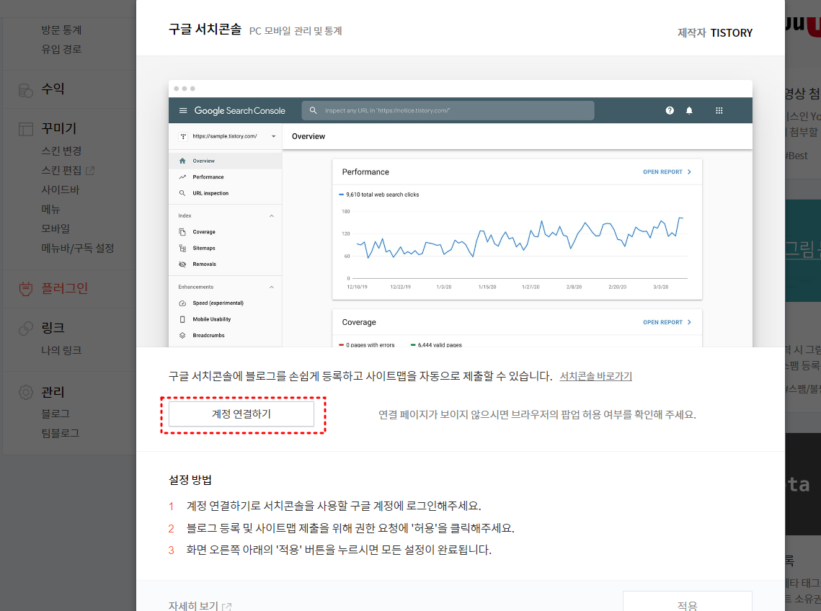Click the 관리 gear icon
821x611 pixels.
tap(26, 392)
